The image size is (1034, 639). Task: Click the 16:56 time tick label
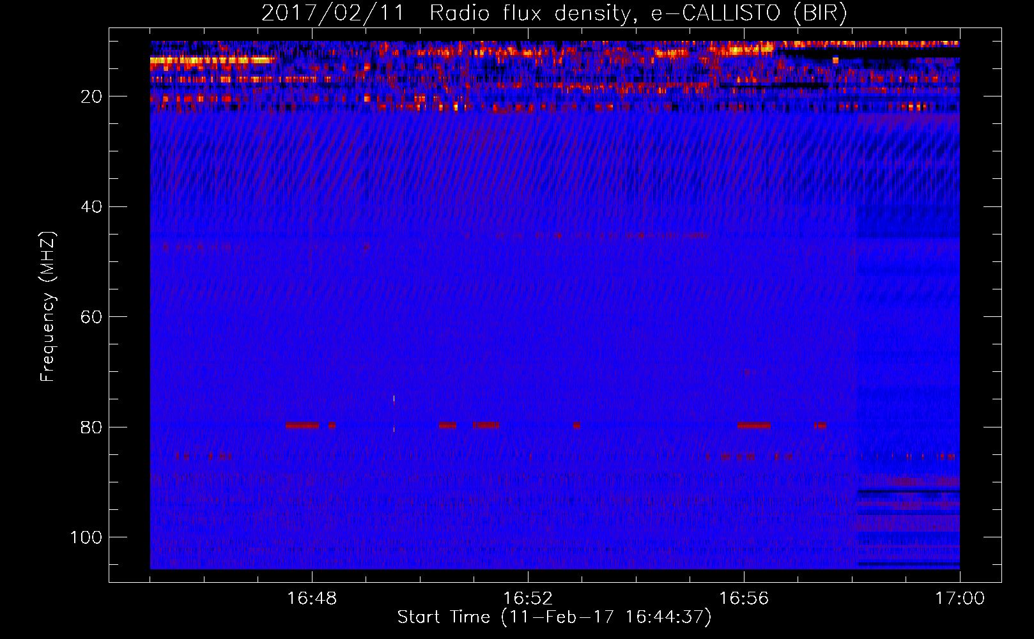(744, 598)
